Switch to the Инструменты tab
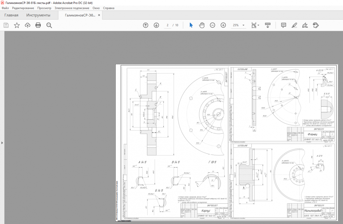Viewport: 343px width, 224px height. [38, 15]
